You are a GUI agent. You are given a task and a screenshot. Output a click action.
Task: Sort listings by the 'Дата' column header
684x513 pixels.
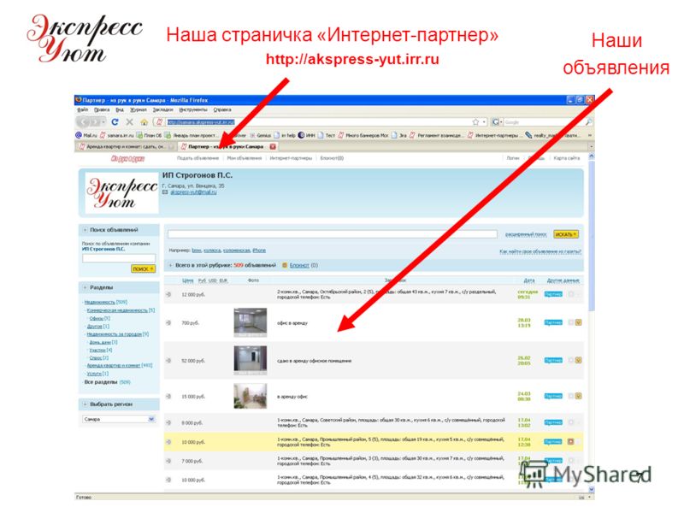(x=528, y=280)
